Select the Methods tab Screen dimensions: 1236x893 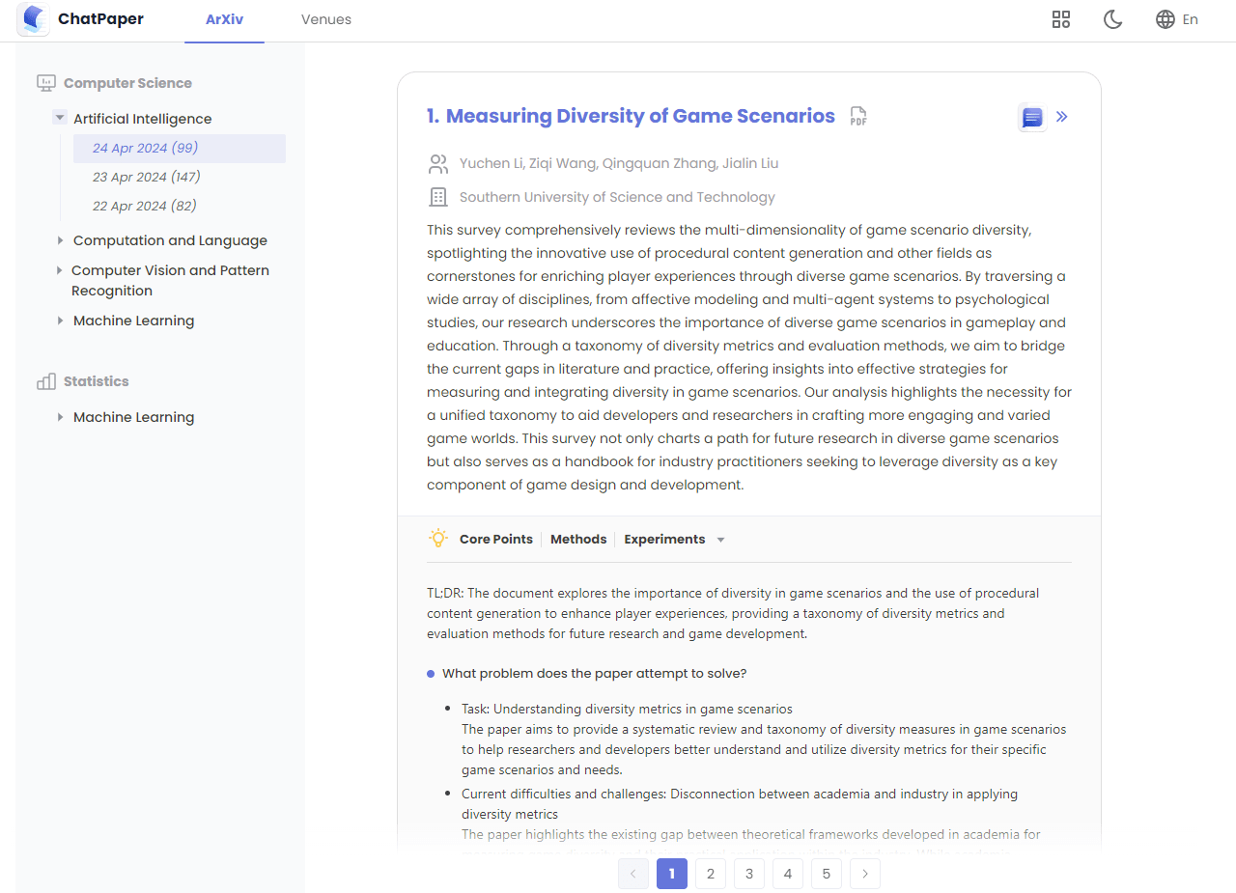(578, 540)
